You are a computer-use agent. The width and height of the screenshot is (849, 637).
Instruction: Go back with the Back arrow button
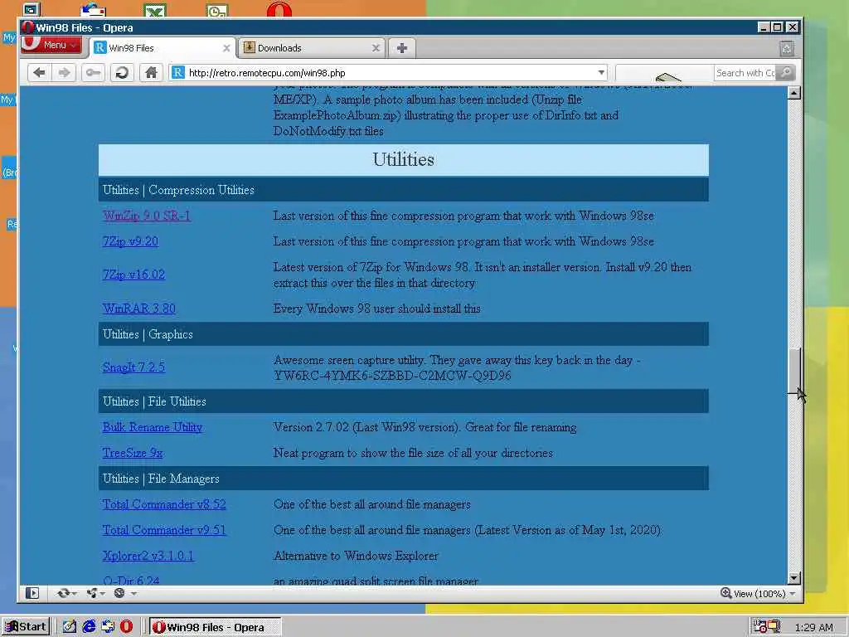point(39,73)
